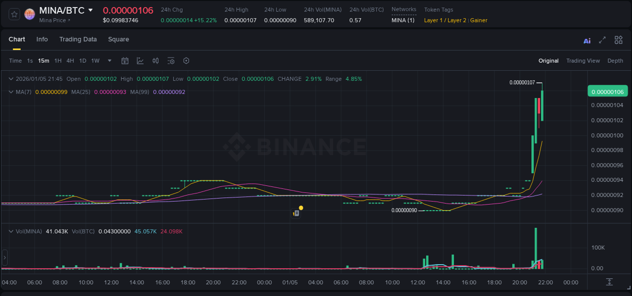Click the candlestick comparison icon in the toolbar
The image size is (632, 296).
[155, 61]
